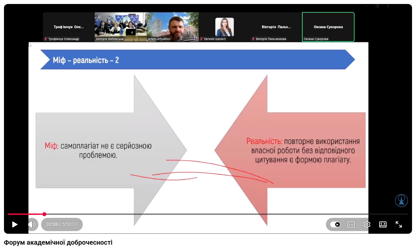Enter full screen mode
This screenshot has width=417, height=248.
point(399,224)
